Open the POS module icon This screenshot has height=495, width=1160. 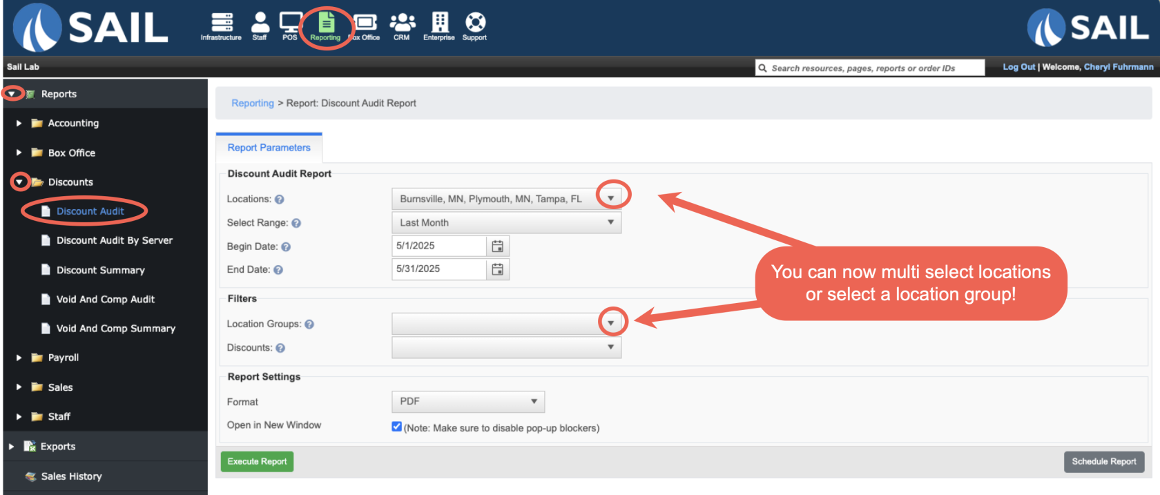290,27
